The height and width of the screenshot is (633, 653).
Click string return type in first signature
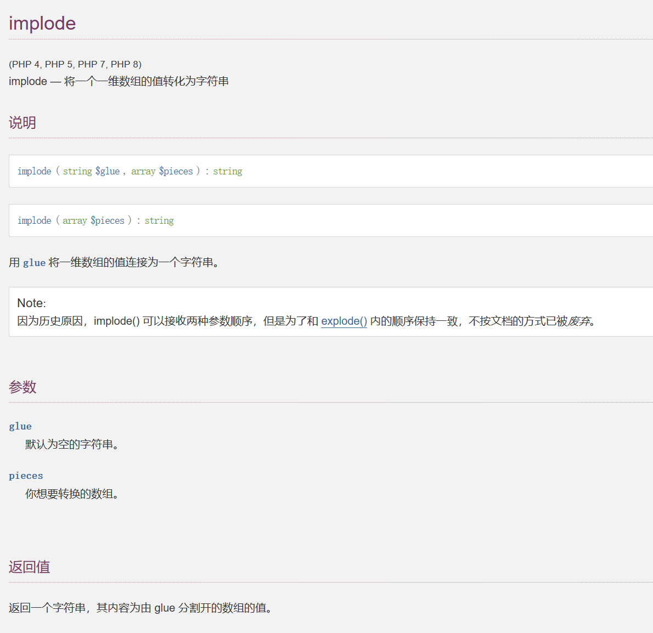click(x=227, y=171)
